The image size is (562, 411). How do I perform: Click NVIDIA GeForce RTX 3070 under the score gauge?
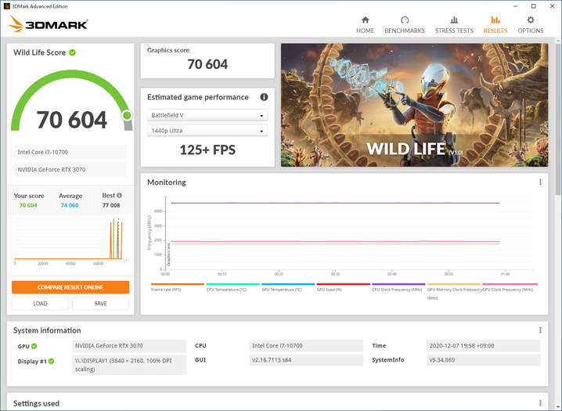(x=70, y=169)
